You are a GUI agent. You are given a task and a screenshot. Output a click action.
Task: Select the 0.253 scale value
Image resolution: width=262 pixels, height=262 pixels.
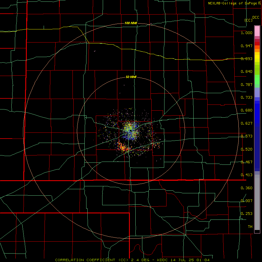pos(247,214)
